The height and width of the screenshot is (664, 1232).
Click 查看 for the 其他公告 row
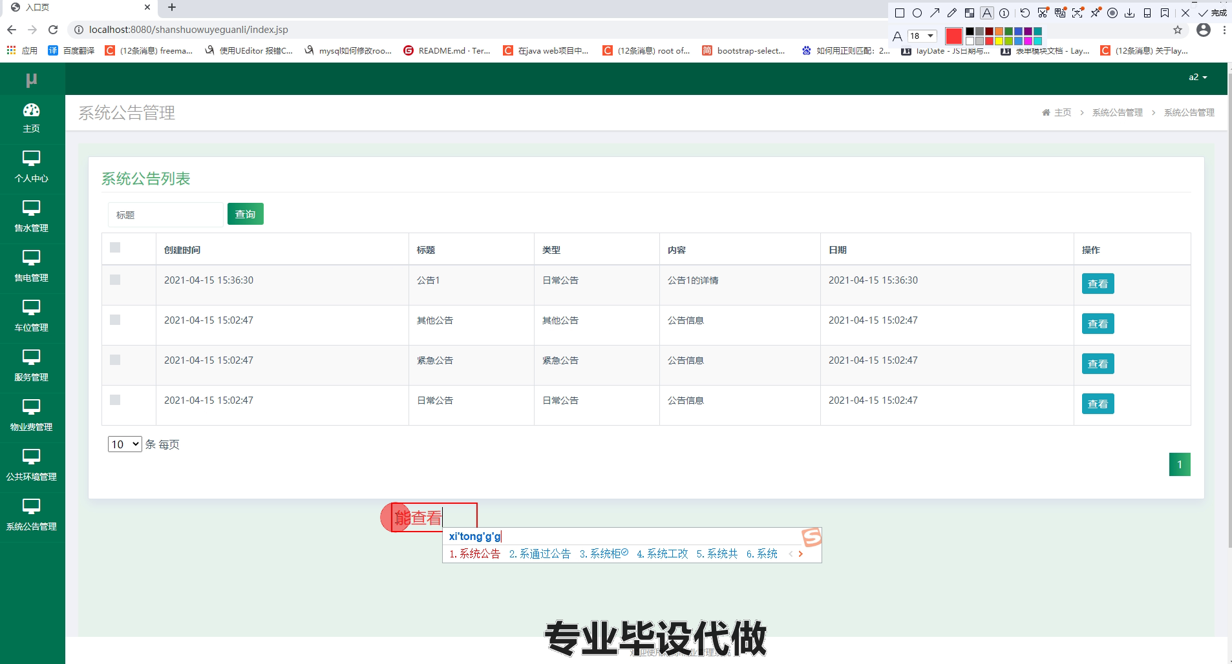[1098, 324]
